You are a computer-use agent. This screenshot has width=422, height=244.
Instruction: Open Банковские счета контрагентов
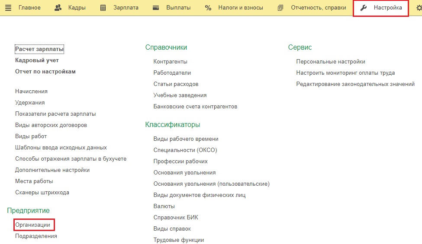coord(195,107)
